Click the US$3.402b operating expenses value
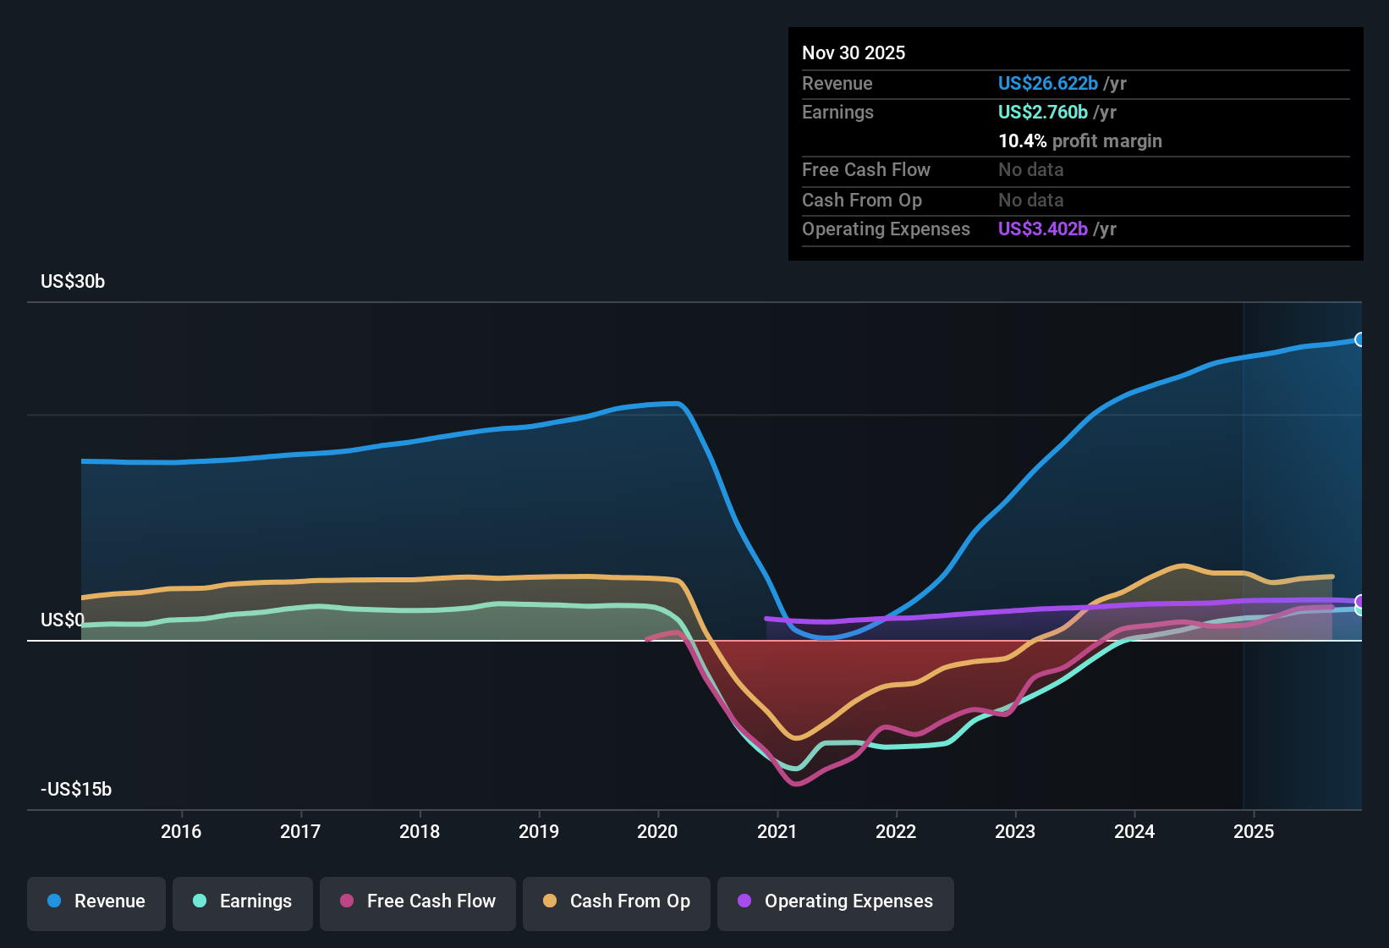The width and height of the screenshot is (1389, 948). pos(1044,229)
